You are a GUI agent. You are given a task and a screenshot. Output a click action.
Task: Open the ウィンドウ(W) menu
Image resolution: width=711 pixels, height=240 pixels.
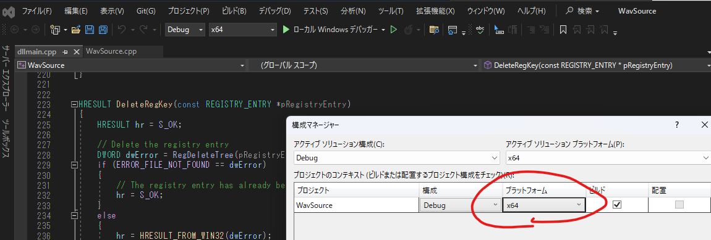click(x=485, y=11)
